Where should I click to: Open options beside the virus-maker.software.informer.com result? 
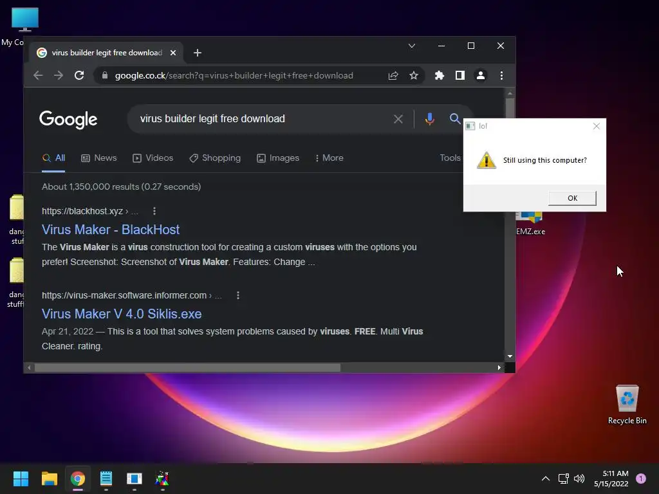pos(238,296)
